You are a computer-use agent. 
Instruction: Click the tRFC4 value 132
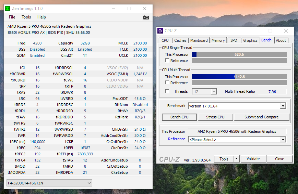tap(37, 160)
